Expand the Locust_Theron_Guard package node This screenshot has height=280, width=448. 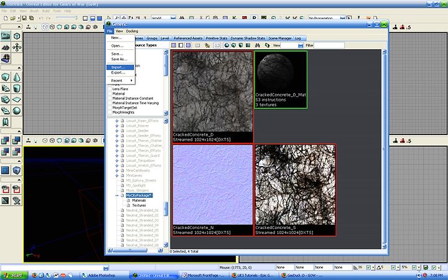click(116, 156)
